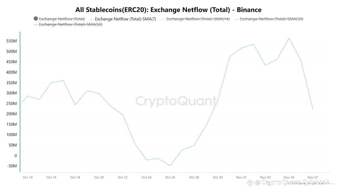
Task: Enable the Exchange Netflow (Total) series
Action: pyautogui.click(x=62, y=19)
